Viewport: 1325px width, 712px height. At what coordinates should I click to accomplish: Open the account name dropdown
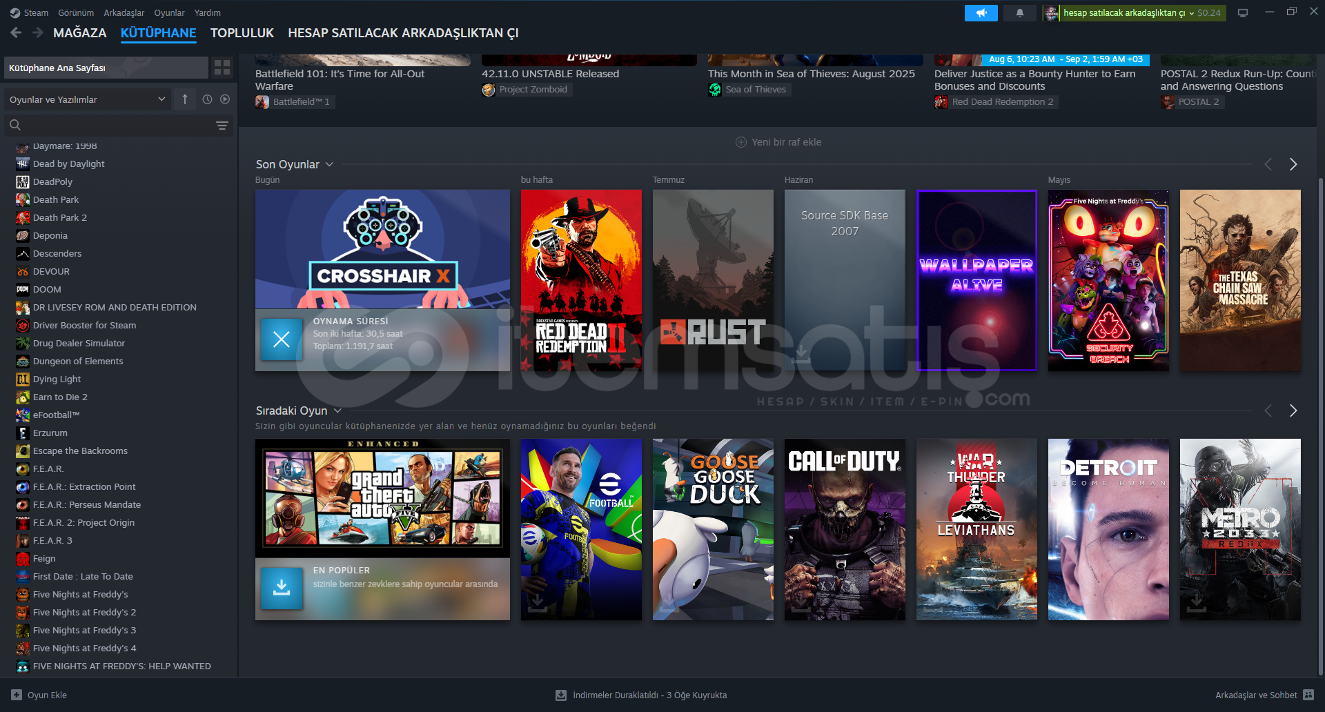1128,12
